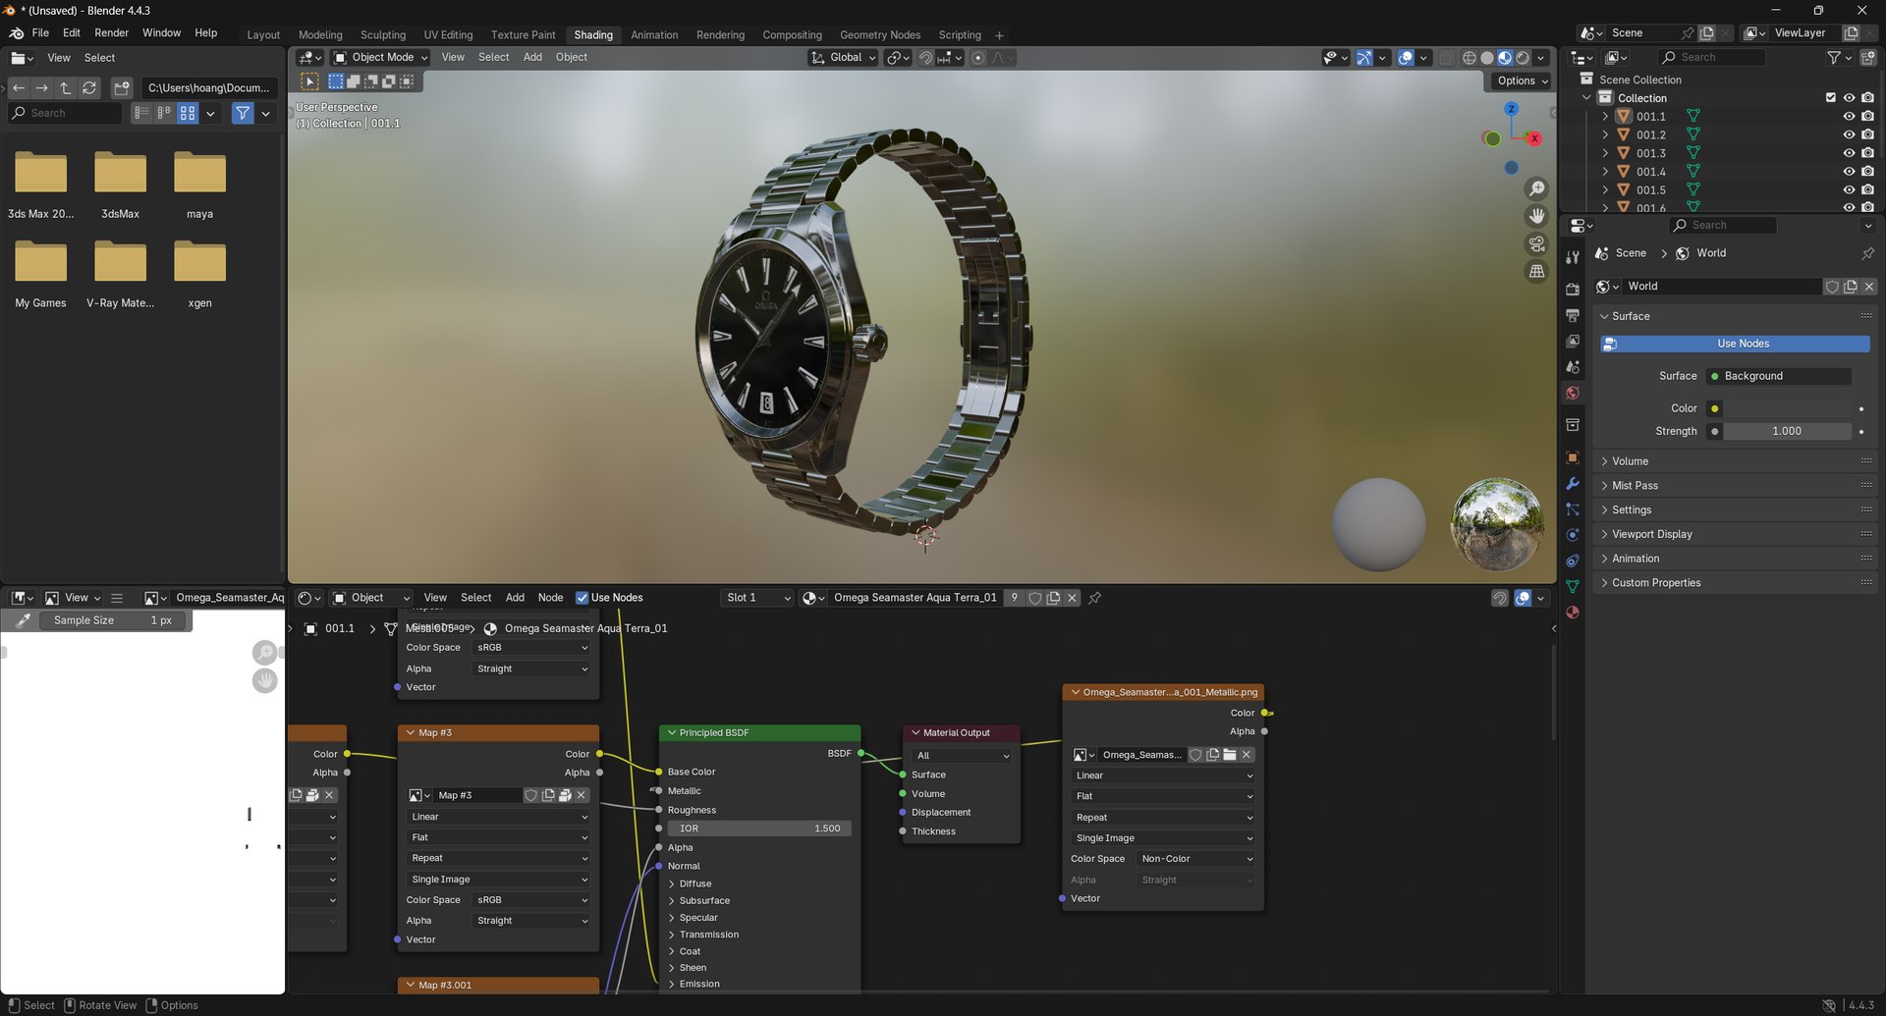Viewport: 1886px width, 1016px height.
Task: Select solid viewport shading
Action: click(x=1487, y=58)
